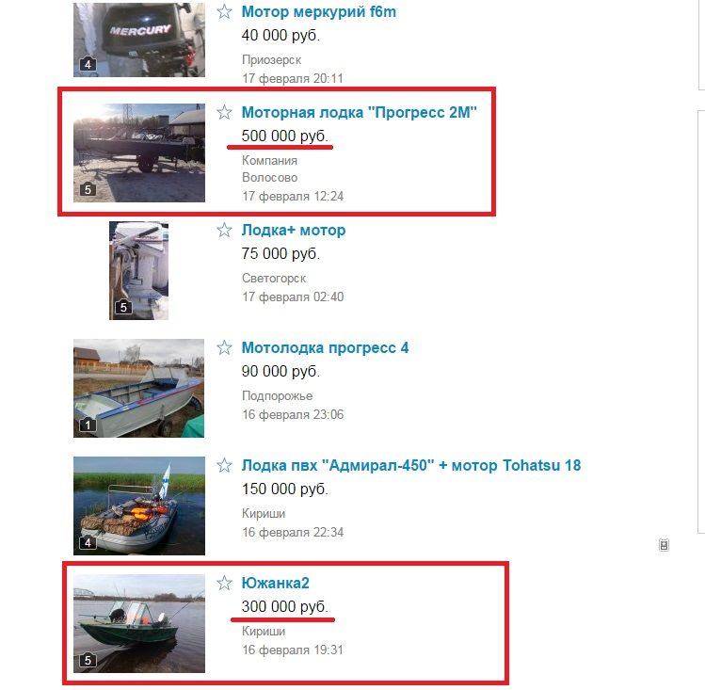This screenshot has width=705, height=690.
Task: Click photo count badge on Южанка2 image
Action: click(88, 660)
